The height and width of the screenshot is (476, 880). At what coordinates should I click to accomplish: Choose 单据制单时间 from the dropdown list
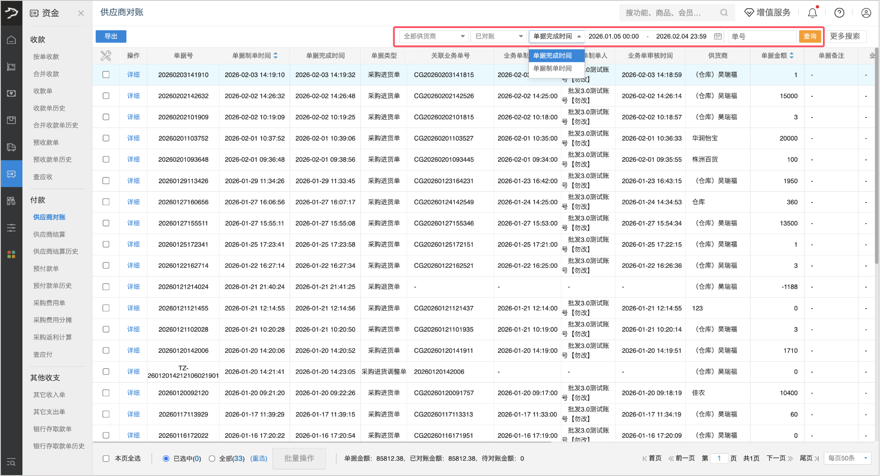pyautogui.click(x=552, y=68)
